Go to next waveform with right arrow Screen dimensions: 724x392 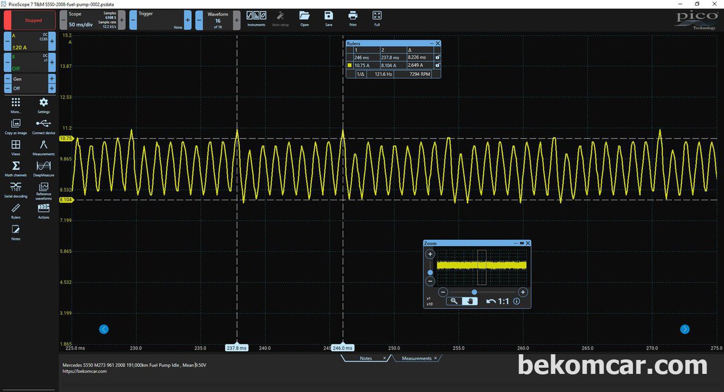coord(685,329)
